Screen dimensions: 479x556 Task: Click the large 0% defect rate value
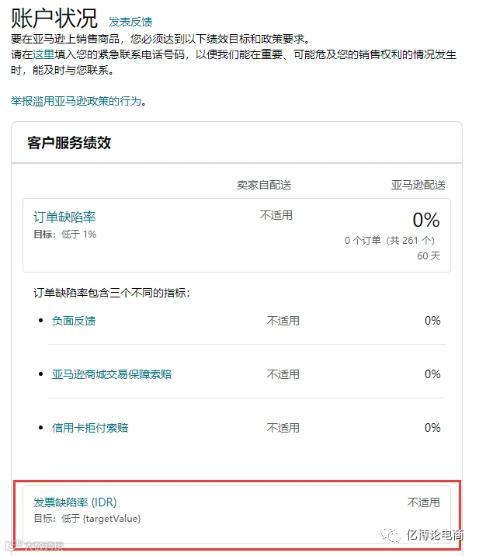point(425,220)
